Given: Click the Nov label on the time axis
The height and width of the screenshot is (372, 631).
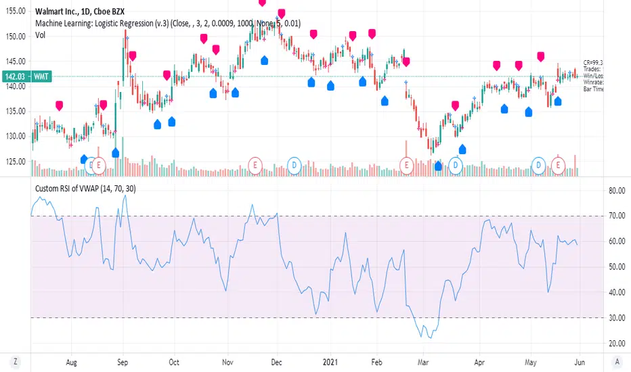Looking at the screenshot, I should (x=227, y=363).
